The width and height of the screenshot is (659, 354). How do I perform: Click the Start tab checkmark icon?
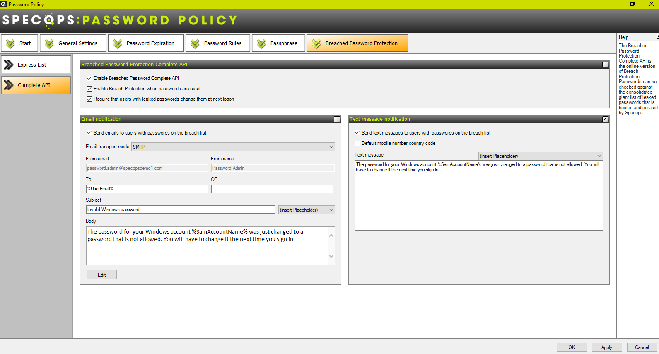pos(10,43)
